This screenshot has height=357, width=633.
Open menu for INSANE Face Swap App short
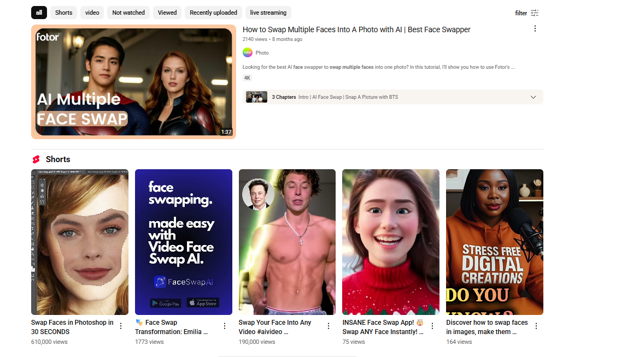(432, 326)
